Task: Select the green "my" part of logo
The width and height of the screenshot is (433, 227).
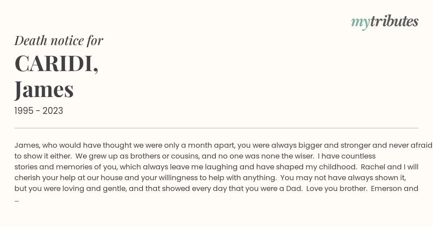Action: pyautogui.click(x=360, y=23)
